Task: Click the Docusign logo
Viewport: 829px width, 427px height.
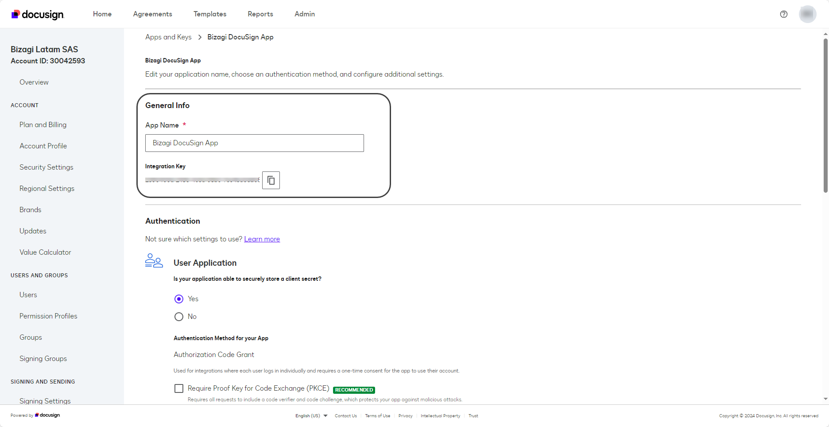Action: (x=38, y=14)
